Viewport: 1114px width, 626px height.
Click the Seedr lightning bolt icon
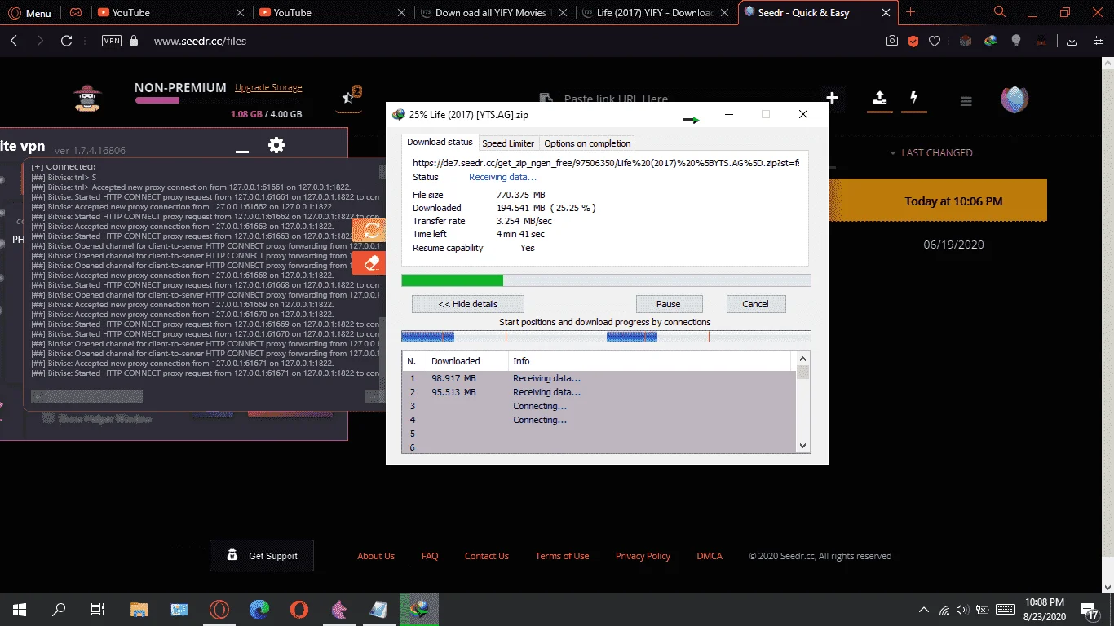pos(914,98)
